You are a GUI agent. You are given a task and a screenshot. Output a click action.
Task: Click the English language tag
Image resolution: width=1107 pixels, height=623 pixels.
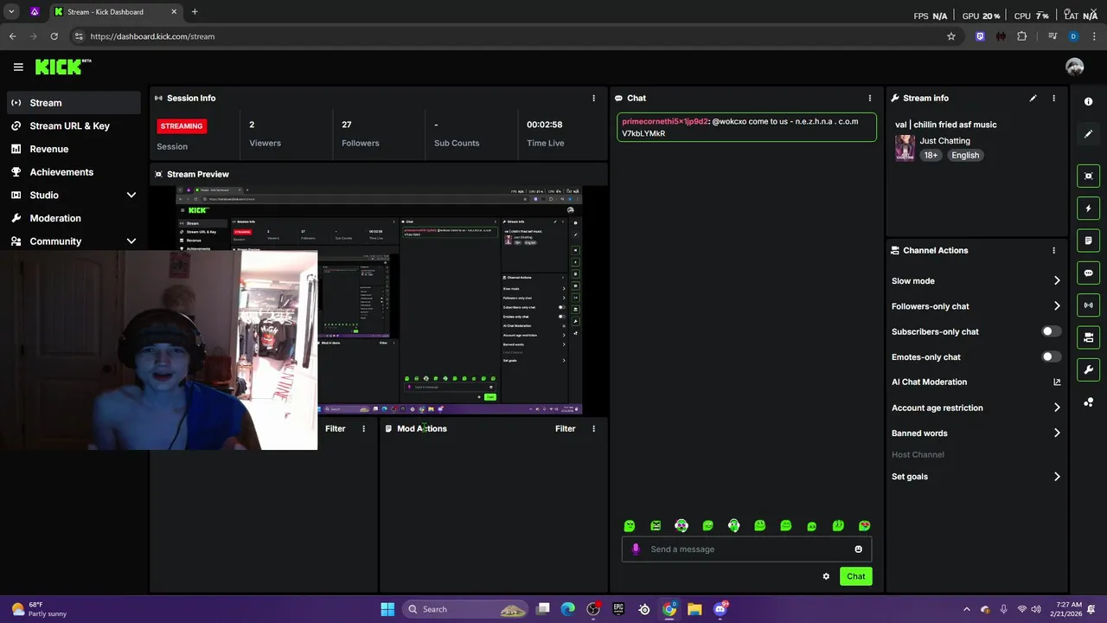point(965,156)
